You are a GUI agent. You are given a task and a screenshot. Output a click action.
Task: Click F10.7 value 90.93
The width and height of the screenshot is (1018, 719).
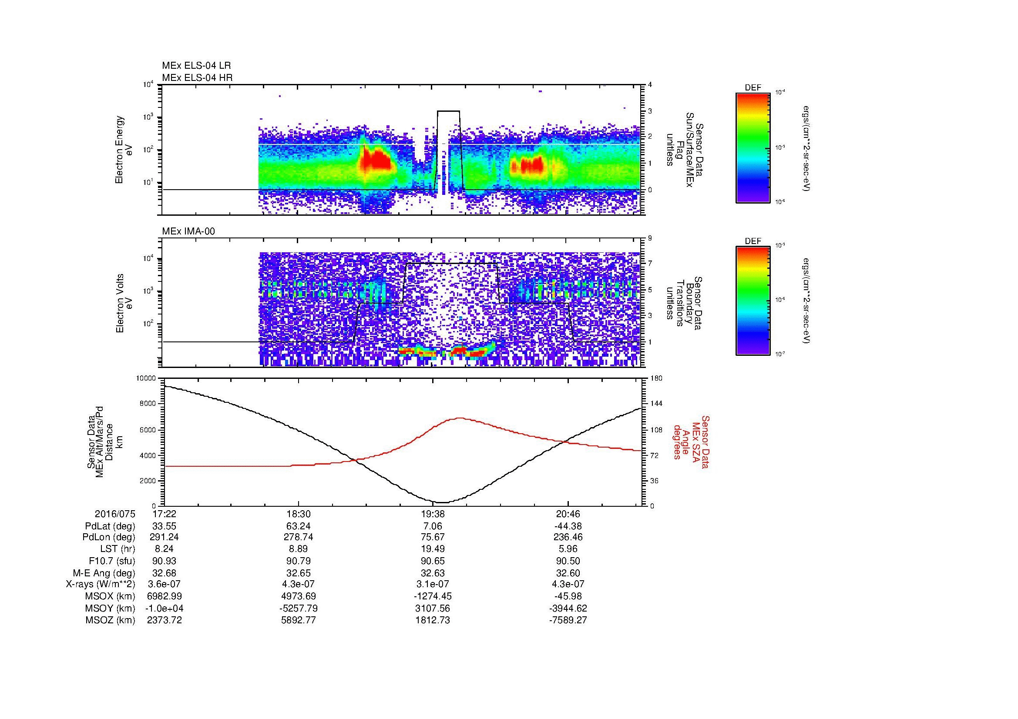point(165,561)
